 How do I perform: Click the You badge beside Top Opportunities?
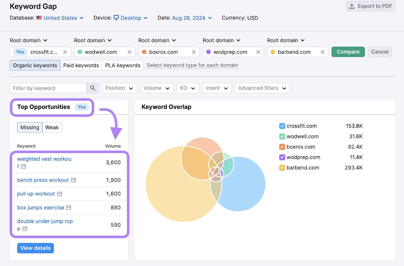coord(82,107)
